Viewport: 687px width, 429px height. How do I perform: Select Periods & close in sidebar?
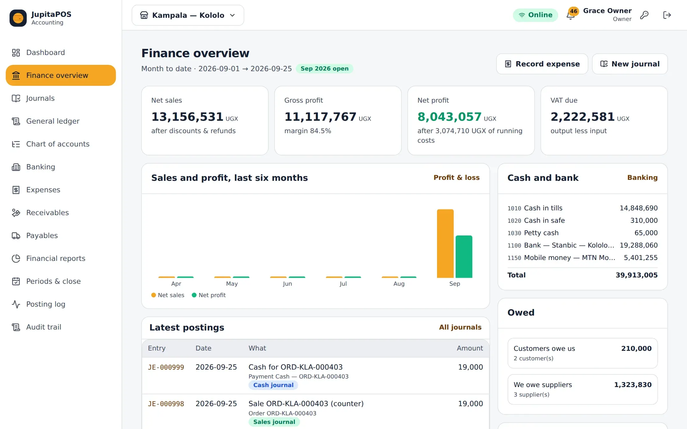[61, 281]
